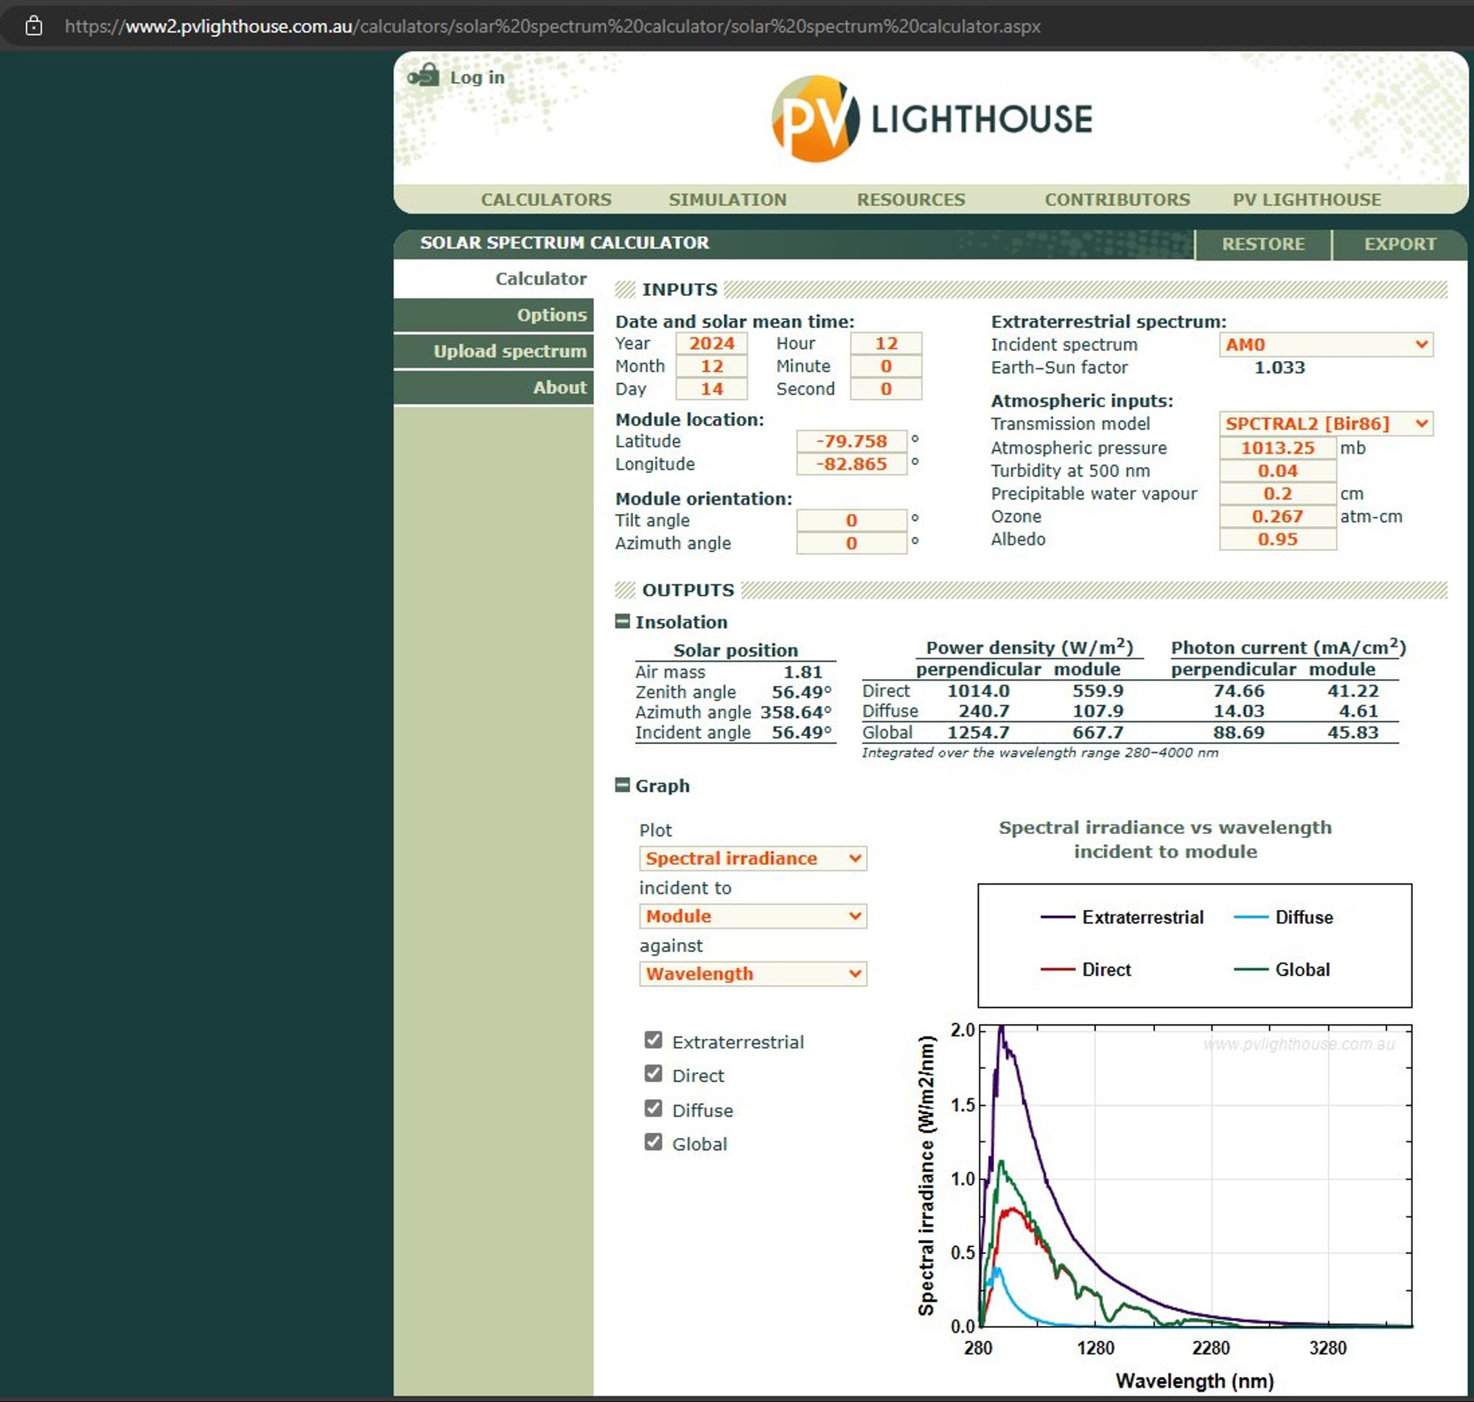
Task: Click the EXPORT button
Action: coord(1397,242)
